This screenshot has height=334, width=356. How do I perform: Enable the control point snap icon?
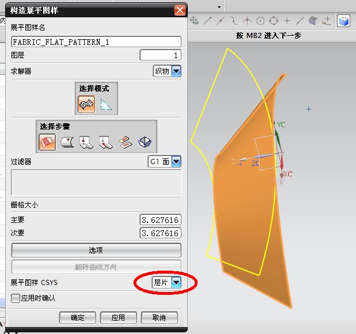coord(234,21)
